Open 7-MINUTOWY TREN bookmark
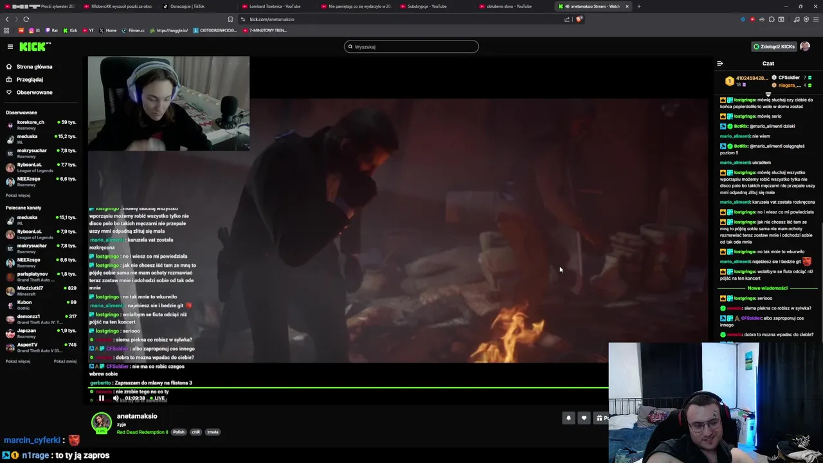The image size is (823, 463). click(x=265, y=30)
